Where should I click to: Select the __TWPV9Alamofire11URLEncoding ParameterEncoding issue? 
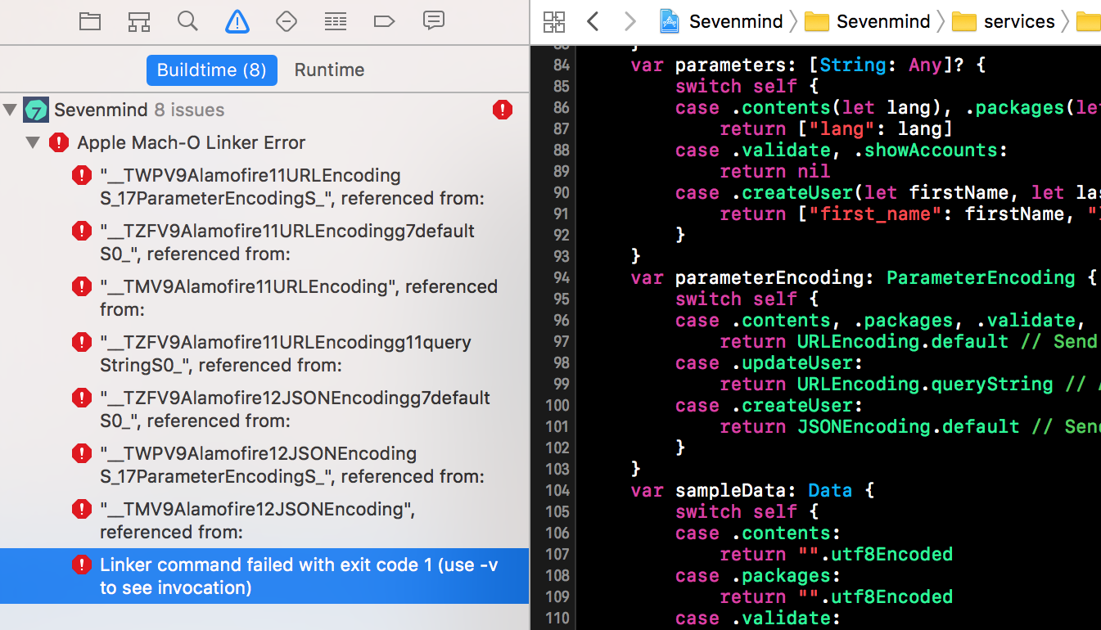pos(264,187)
